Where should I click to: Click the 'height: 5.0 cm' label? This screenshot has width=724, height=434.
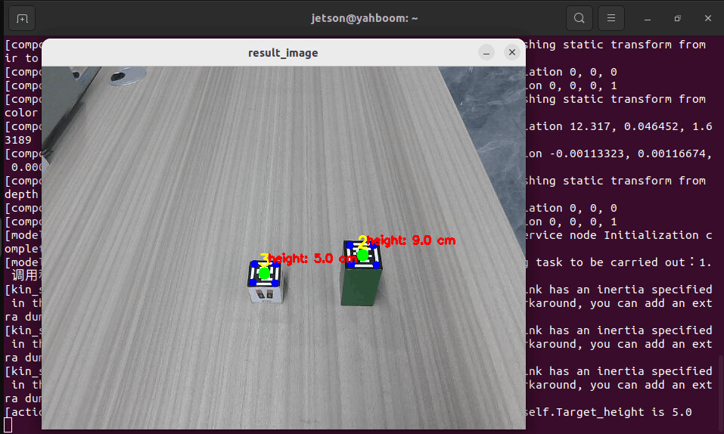coord(312,259)
